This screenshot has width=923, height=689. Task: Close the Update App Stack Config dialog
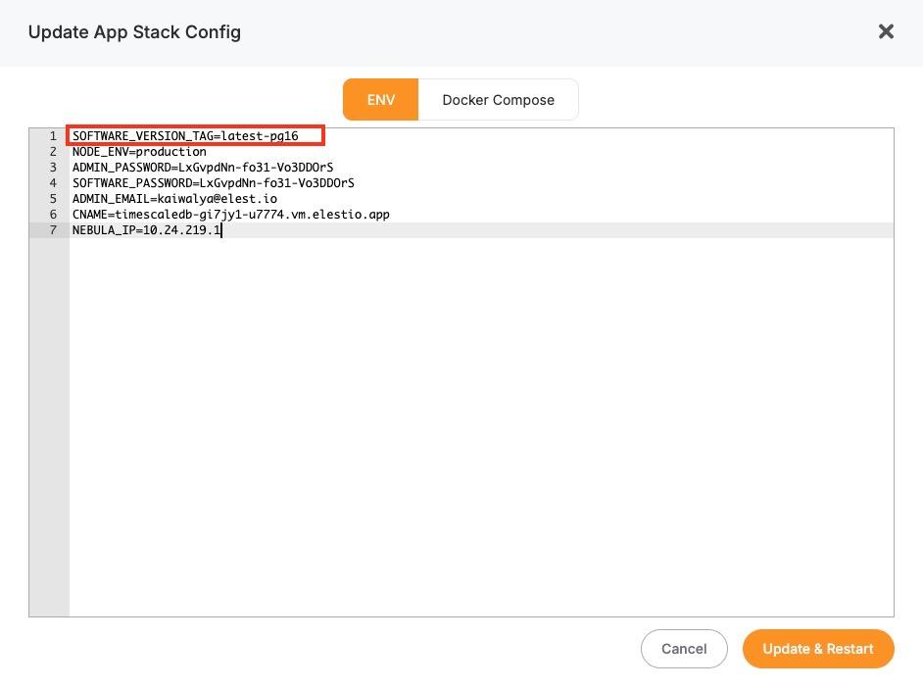tap(886, 31)
